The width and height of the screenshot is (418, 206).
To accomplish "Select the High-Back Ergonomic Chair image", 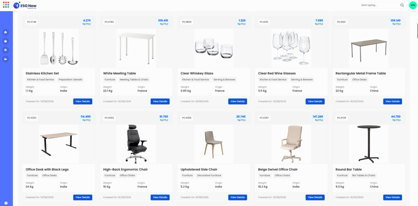I will (136, 144).
